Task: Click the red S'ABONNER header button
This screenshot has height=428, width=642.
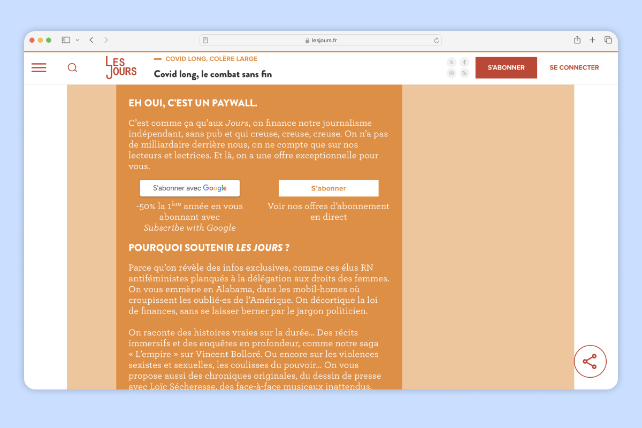Action: pyautogui.click(x=506, y=67)
